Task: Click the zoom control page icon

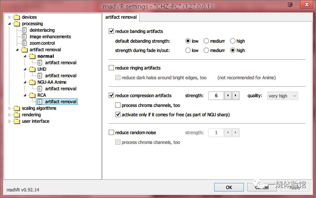Action: point(24,43)
